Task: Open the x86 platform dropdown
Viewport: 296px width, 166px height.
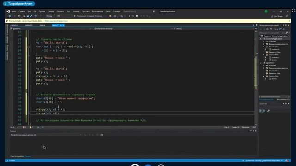Action: click(x=64, y=16)
